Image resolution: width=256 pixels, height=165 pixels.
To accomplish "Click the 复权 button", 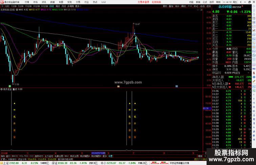I will (x=165, y=6).
